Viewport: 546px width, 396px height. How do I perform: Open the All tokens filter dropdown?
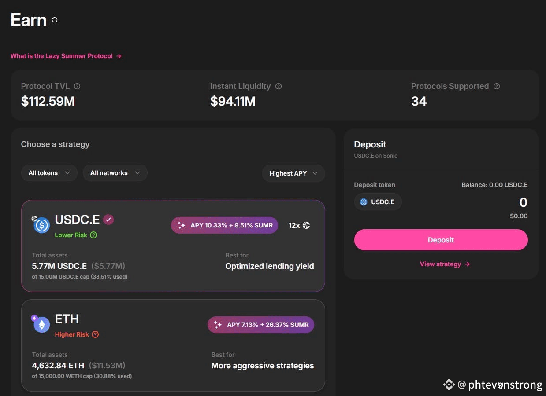[x=49, y=173]
